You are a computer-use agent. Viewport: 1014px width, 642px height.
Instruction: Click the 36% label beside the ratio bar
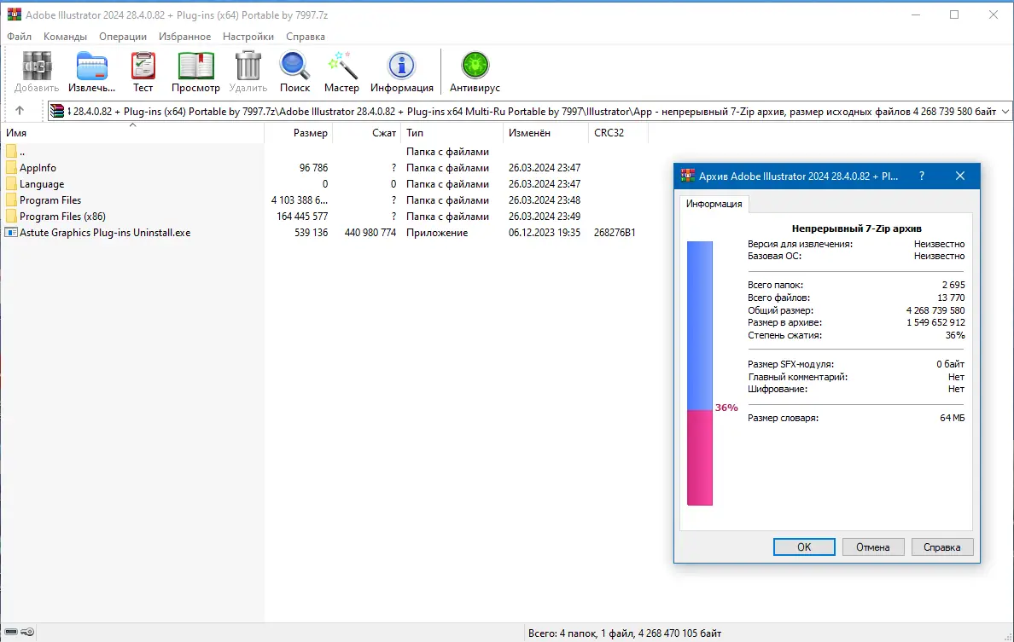click(726, 408)
